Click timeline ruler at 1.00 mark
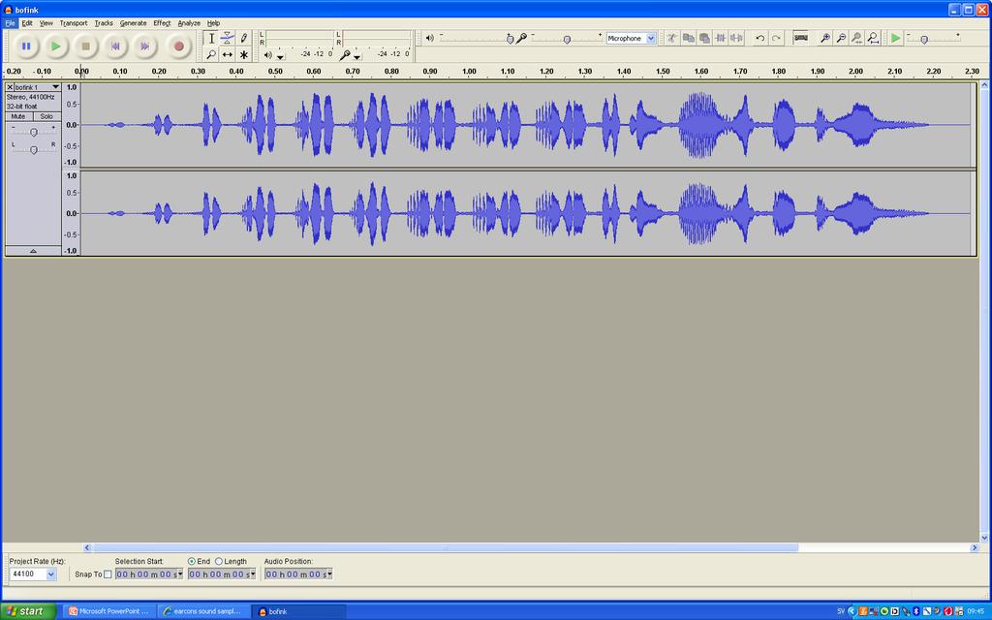The image size is (992, 620). click(469, 72)
